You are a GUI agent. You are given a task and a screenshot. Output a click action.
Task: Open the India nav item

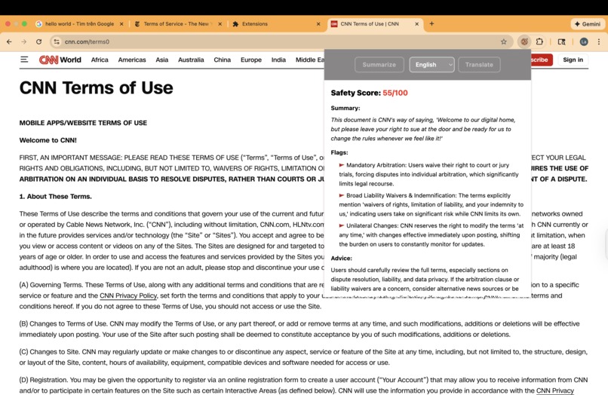[x=278, y=60]
